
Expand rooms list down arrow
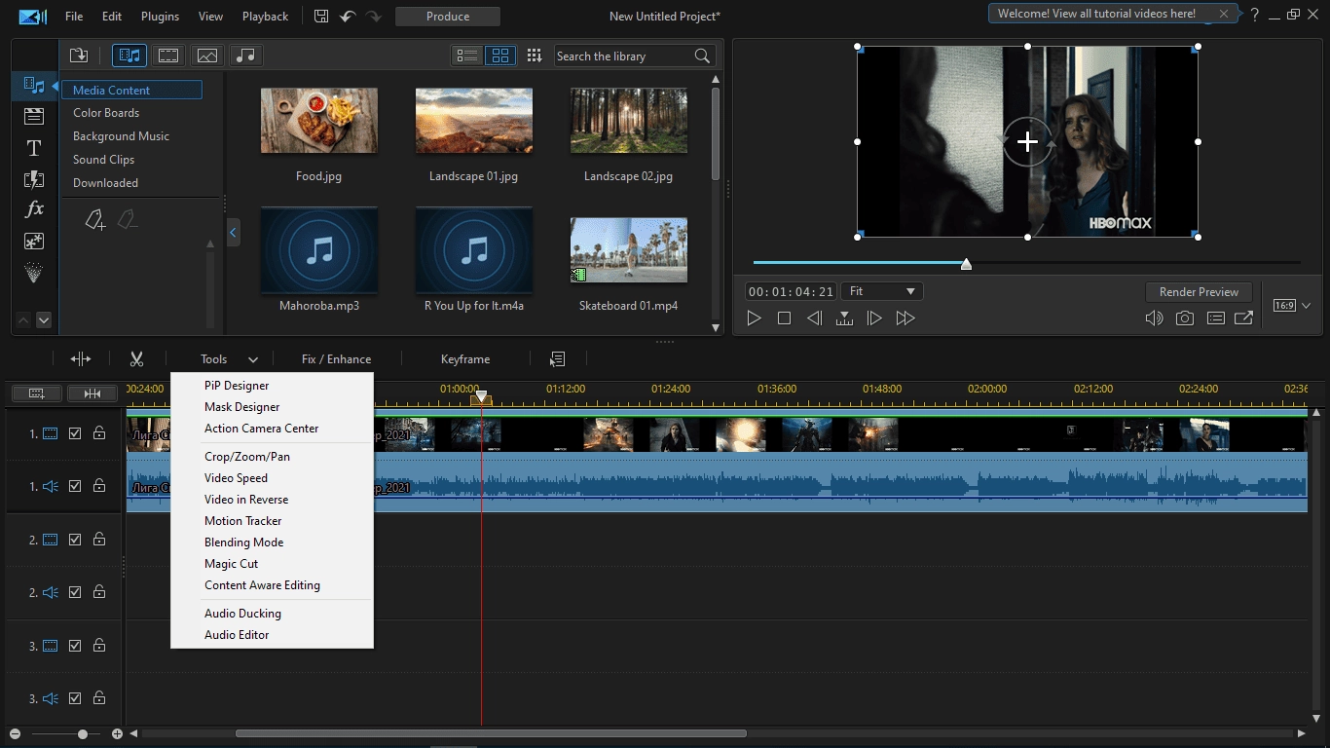tap(44, 319)
